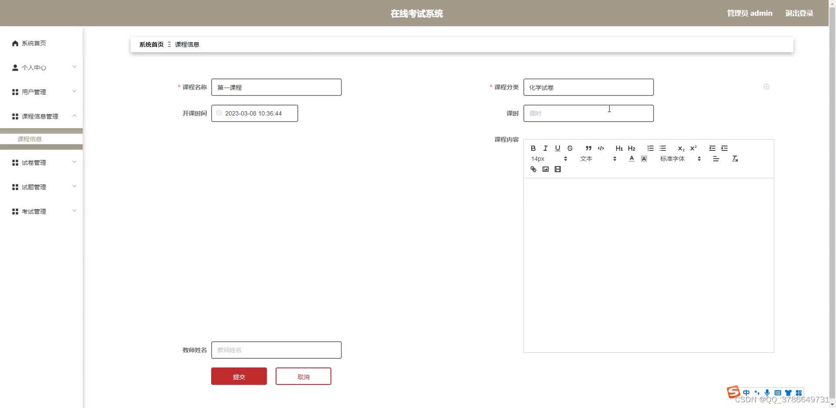Insert an image in editor
This screenshot has width=836, height=408.
point(545,169)
